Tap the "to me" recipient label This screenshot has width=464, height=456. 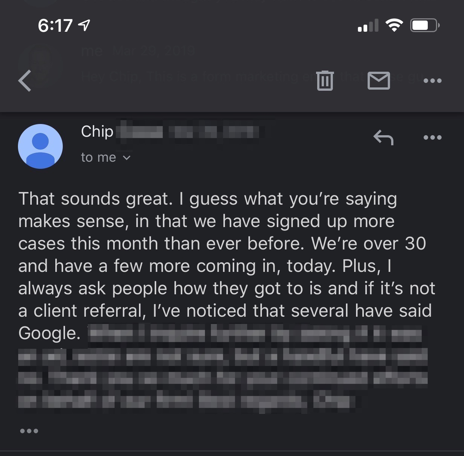coord(98,158)
